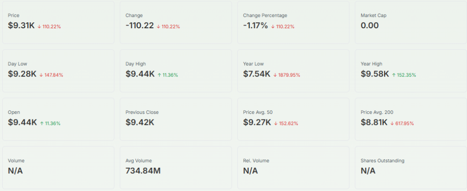The height and width of the screenshot is (191, 467).
Task: Open the Rel. Volume card
Action: click(293, 167)
